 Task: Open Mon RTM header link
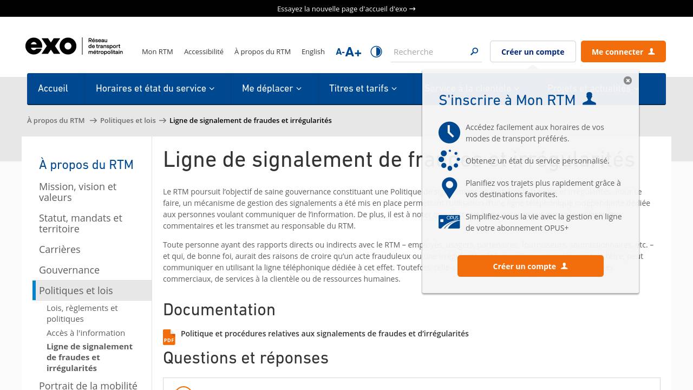pyautogui.click(x=158, y=51)
